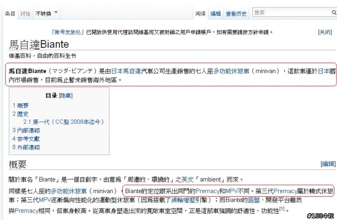Open the 账号发放处 notice link
The height and width of the screenshot is (220, 337).
[x=67, y=32]
